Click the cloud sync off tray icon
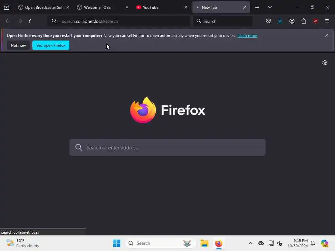The height and width of the screenshot is (251, 335). tap(261, 243)
